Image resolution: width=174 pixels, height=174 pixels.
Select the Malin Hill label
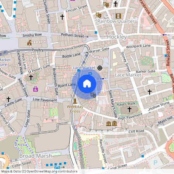[165, 120]
